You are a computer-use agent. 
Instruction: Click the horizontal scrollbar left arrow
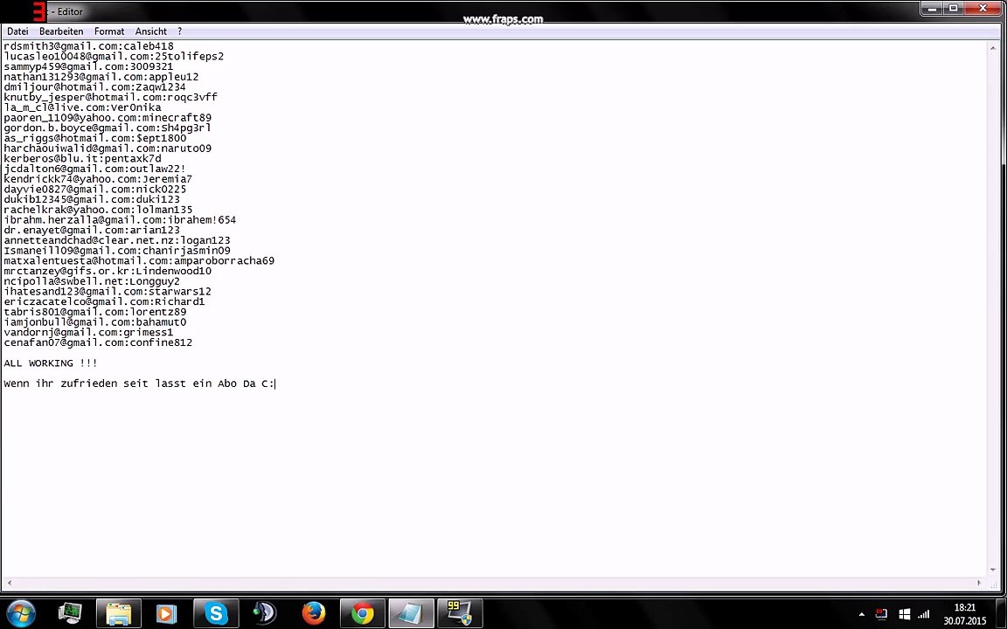coord(9,583)
